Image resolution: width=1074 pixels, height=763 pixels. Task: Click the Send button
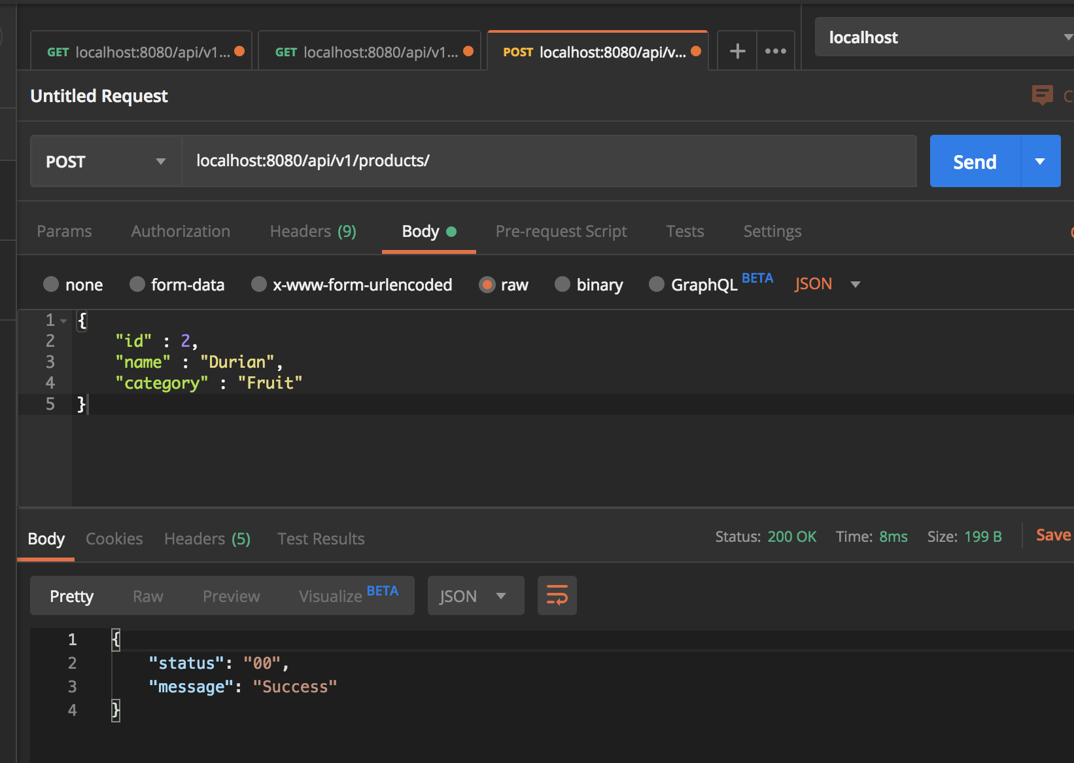tap(974, 161)
